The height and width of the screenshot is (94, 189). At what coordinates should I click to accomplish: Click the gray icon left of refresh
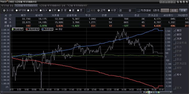[x=154, y=92]
